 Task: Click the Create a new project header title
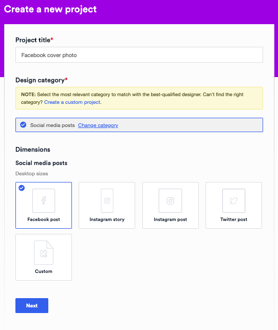[50, 9]
